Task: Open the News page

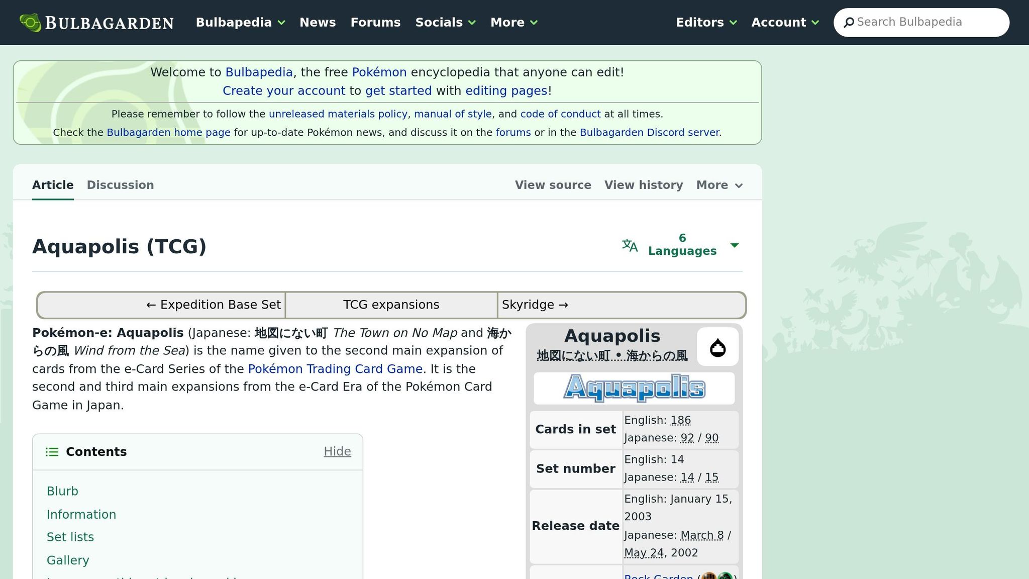Action: tap(318, 23)
